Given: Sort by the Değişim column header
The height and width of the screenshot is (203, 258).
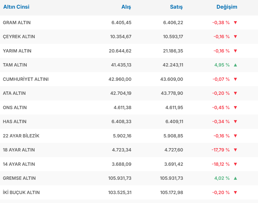Looking at the screenshot, I should 227,7.
